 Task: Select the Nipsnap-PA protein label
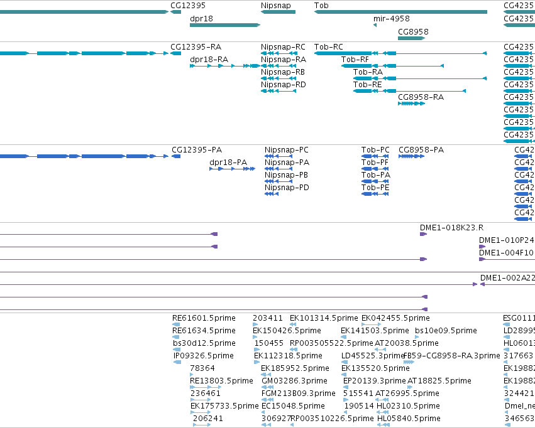[x=287, y=163]
